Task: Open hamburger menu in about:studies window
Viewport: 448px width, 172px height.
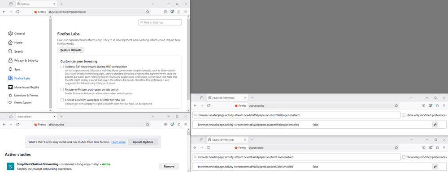Action: click(x=186, y=125)
